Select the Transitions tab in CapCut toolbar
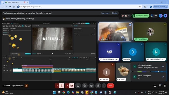 [x=19, y=26]
